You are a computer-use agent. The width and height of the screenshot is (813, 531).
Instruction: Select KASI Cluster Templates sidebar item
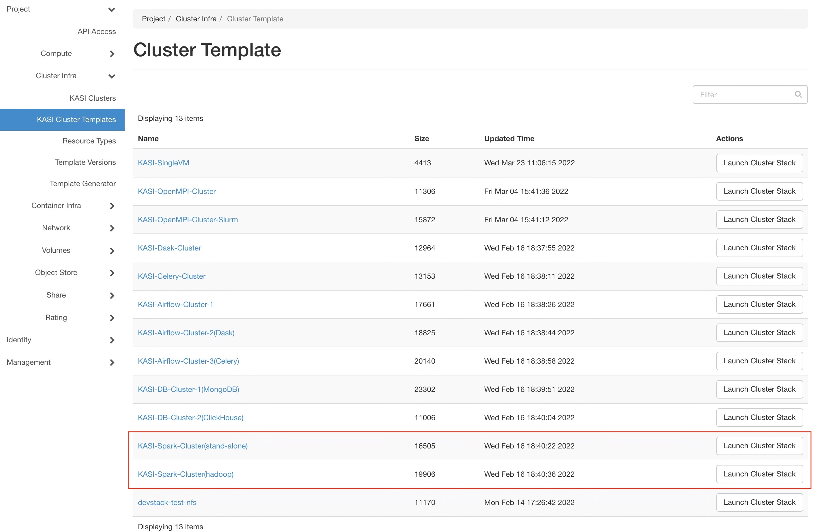point(62,119)
